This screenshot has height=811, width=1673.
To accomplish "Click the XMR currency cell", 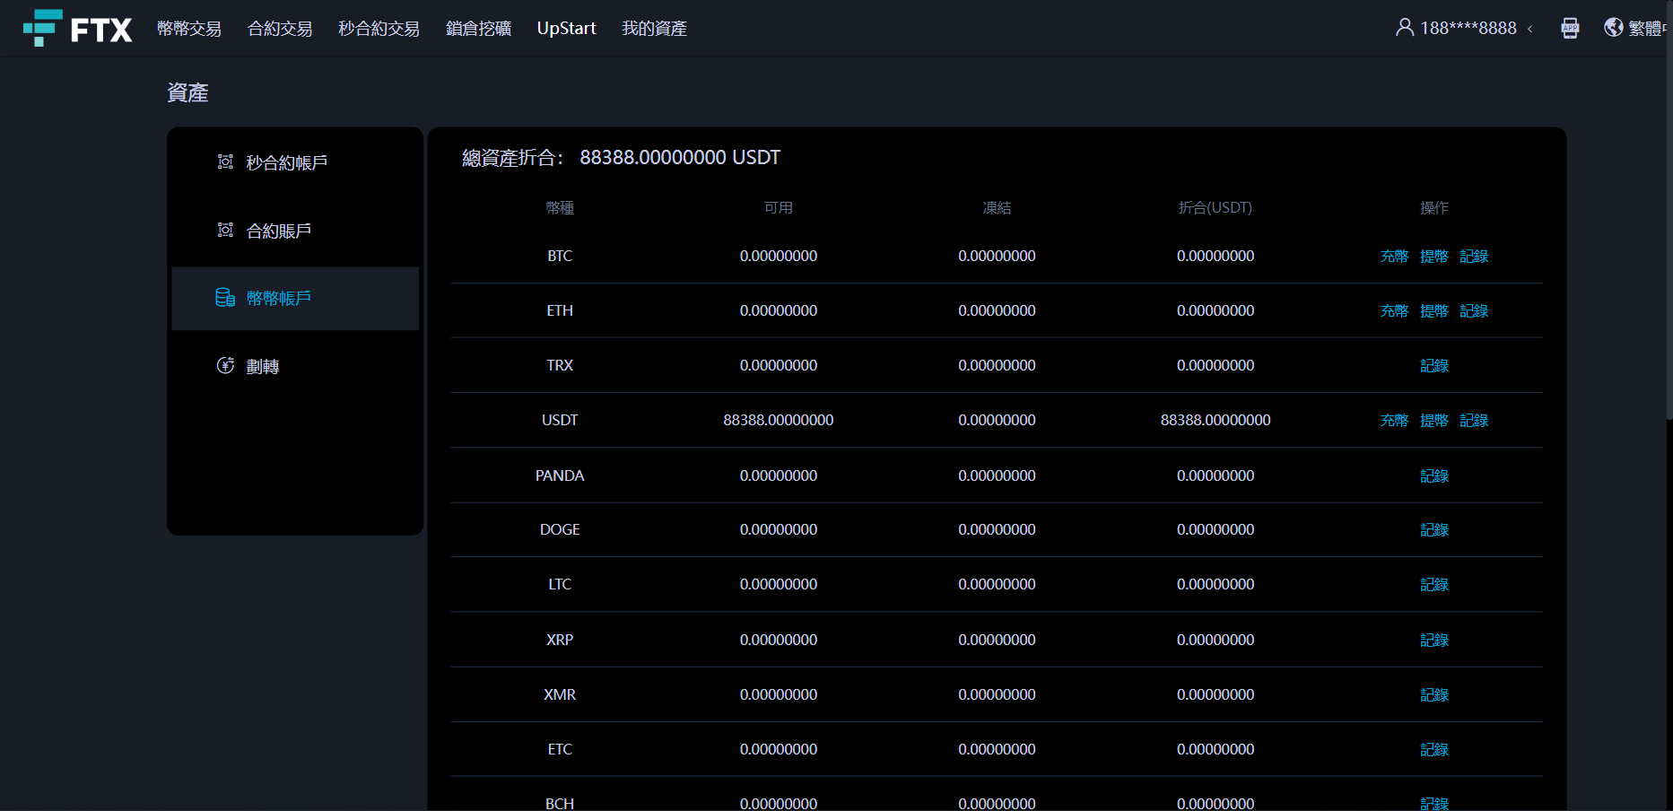I will click(x=560, y=695).
